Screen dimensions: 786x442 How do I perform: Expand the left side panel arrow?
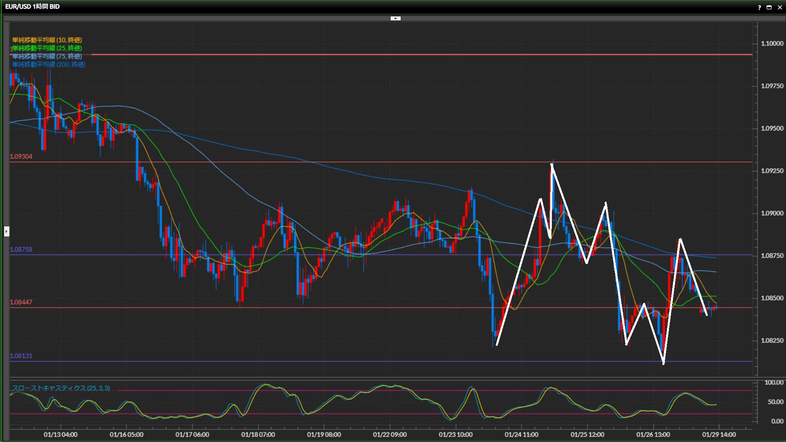(7, 232)
